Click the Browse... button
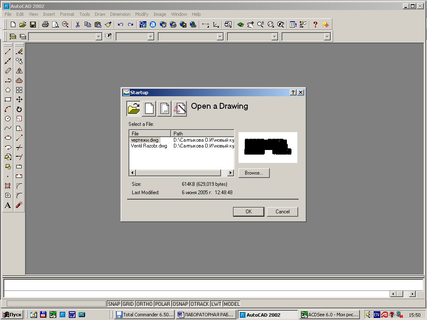427x320 pixels. tap(254, 173)
